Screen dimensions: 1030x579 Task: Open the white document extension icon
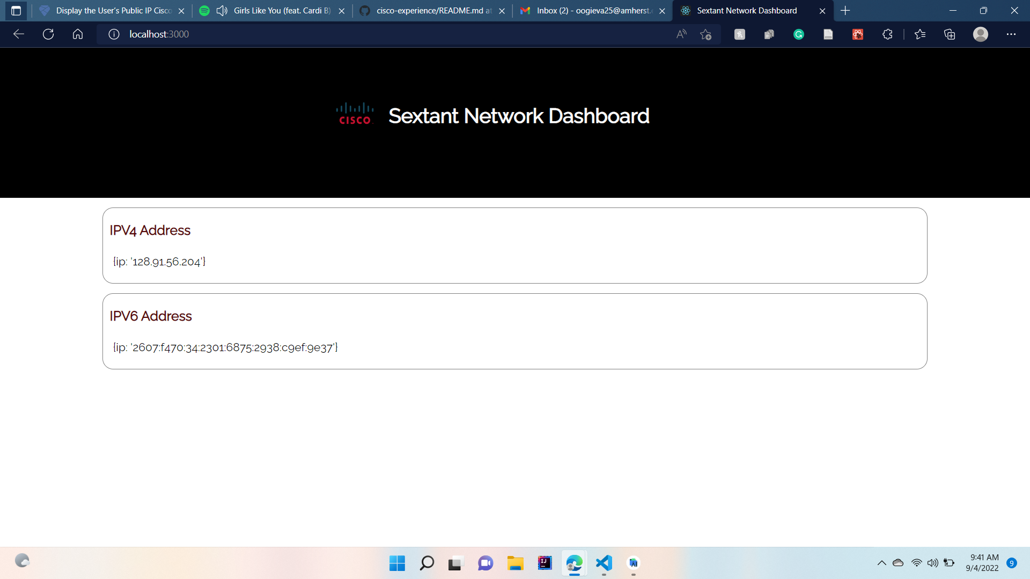[828, 34]
